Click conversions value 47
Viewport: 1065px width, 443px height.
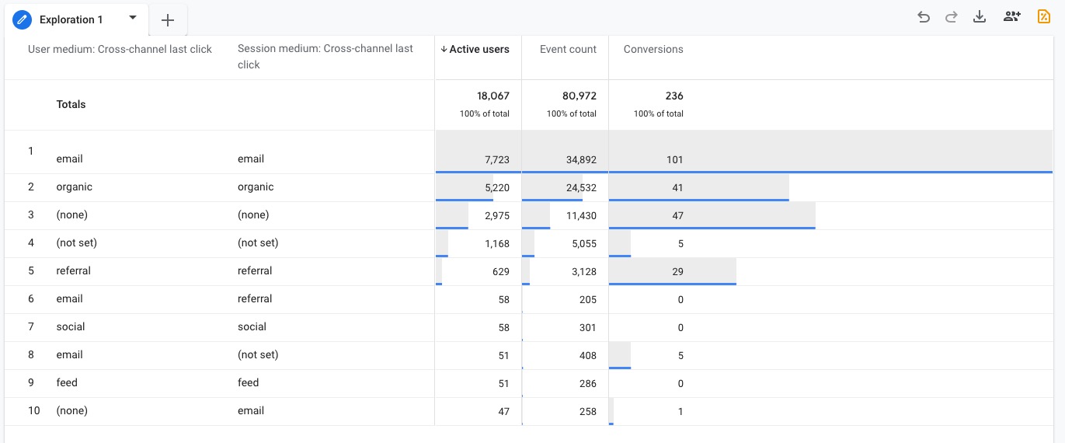tap(677, 215)
